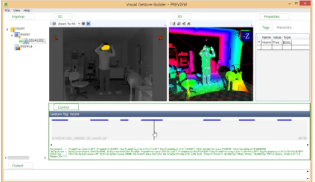Select the yellow solution icon at tree root
This screenshot has height=182, width=315.
pyautogui.click(x=12, y=29)
